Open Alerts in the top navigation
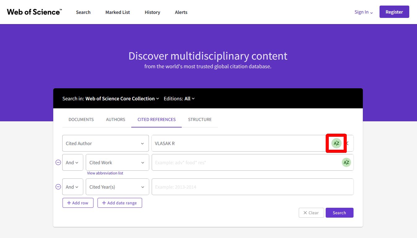This screenshot has height=238, width=417. [x=181, y=12]
